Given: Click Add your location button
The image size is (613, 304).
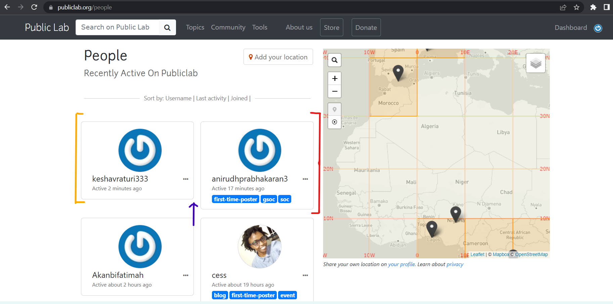Looking at the screenshot, I should [x=278, y=57].
